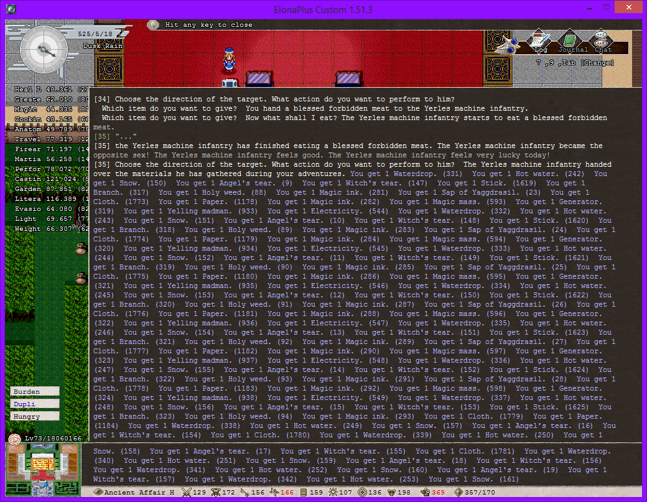This screenshot has height=502, width=647.
Task: Click the bone stat icon (156)
Action: click(245, 491)
